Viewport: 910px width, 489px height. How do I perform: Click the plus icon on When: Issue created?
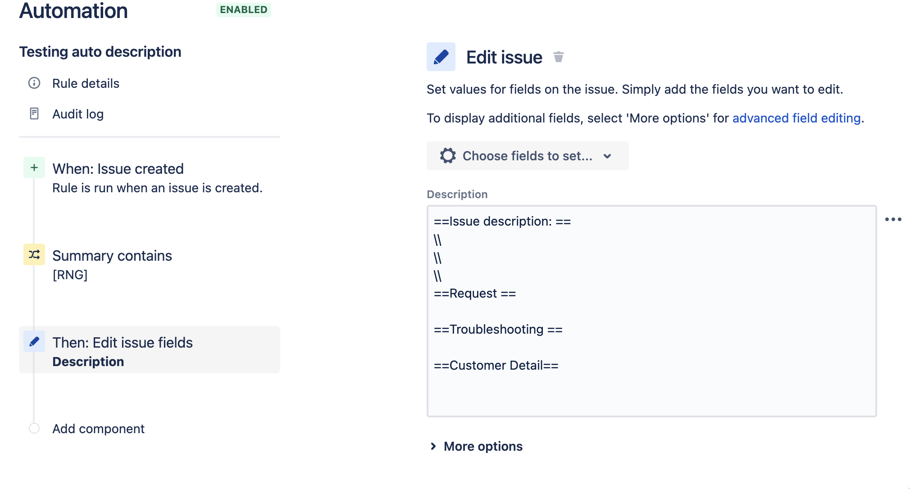click(33, 167)
